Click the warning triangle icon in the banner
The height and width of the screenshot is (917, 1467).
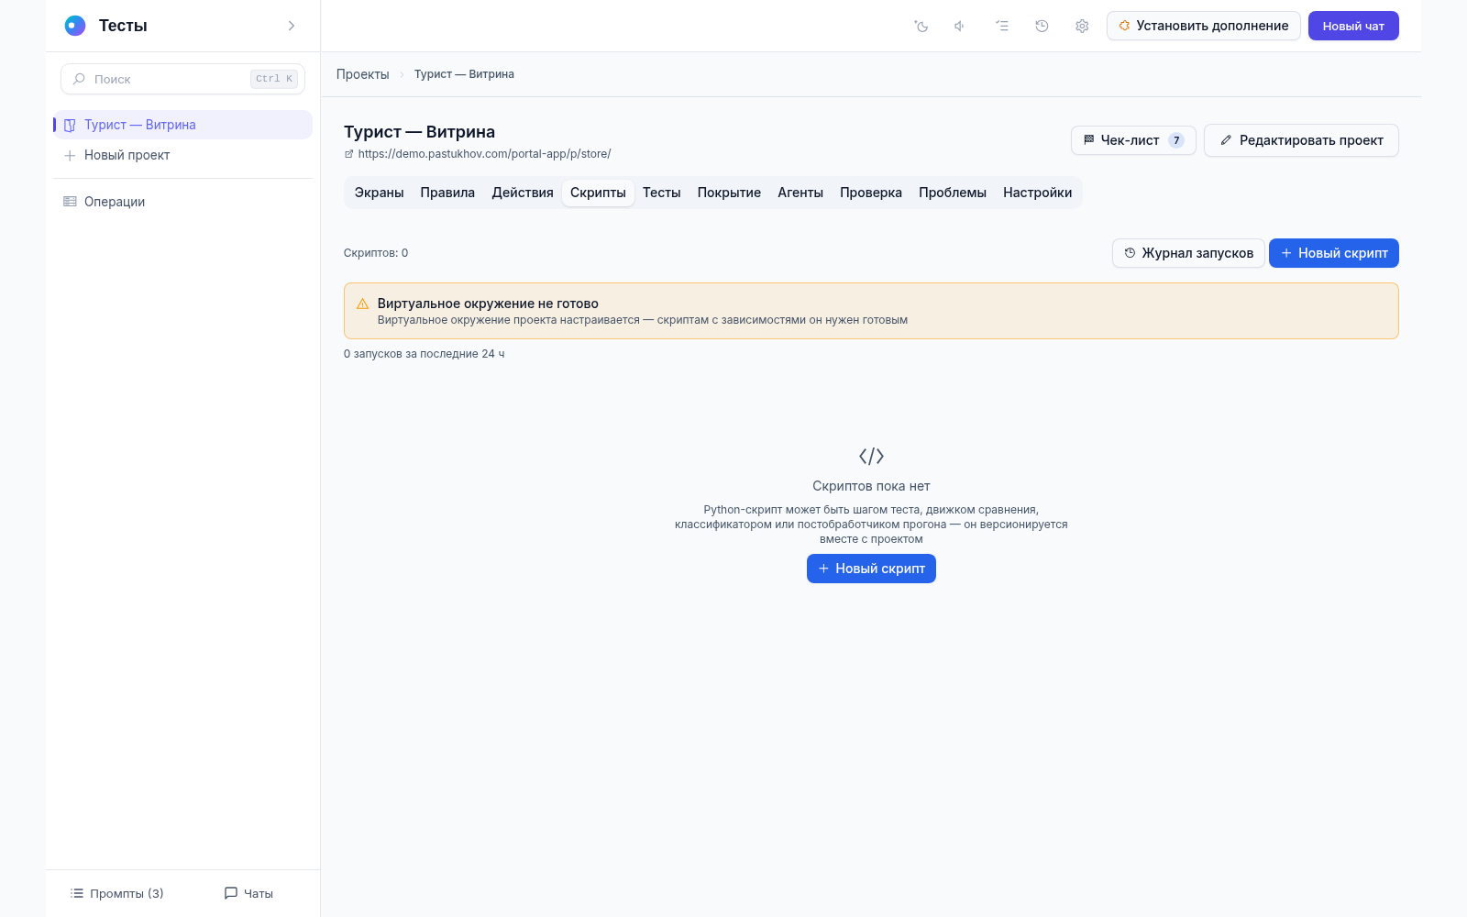362,304
